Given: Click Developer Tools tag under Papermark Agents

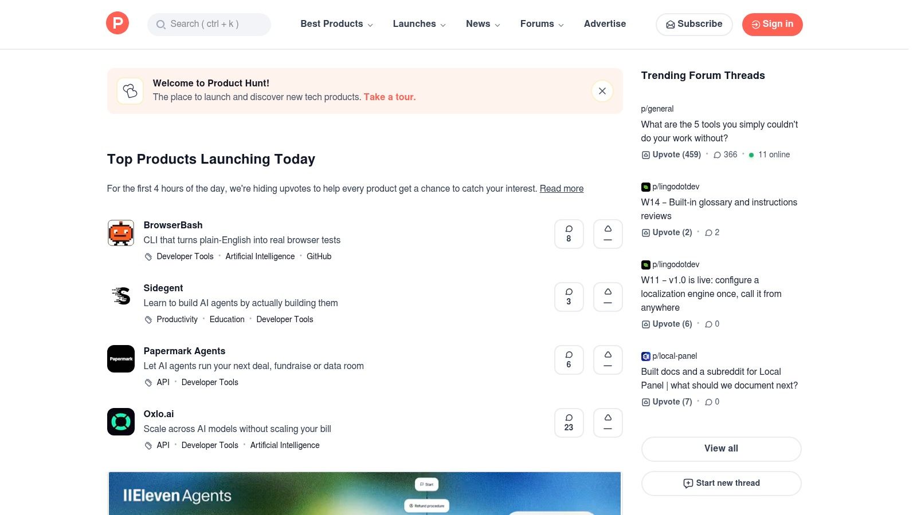Looking at the screenshot, I should [x=210, y=382].
